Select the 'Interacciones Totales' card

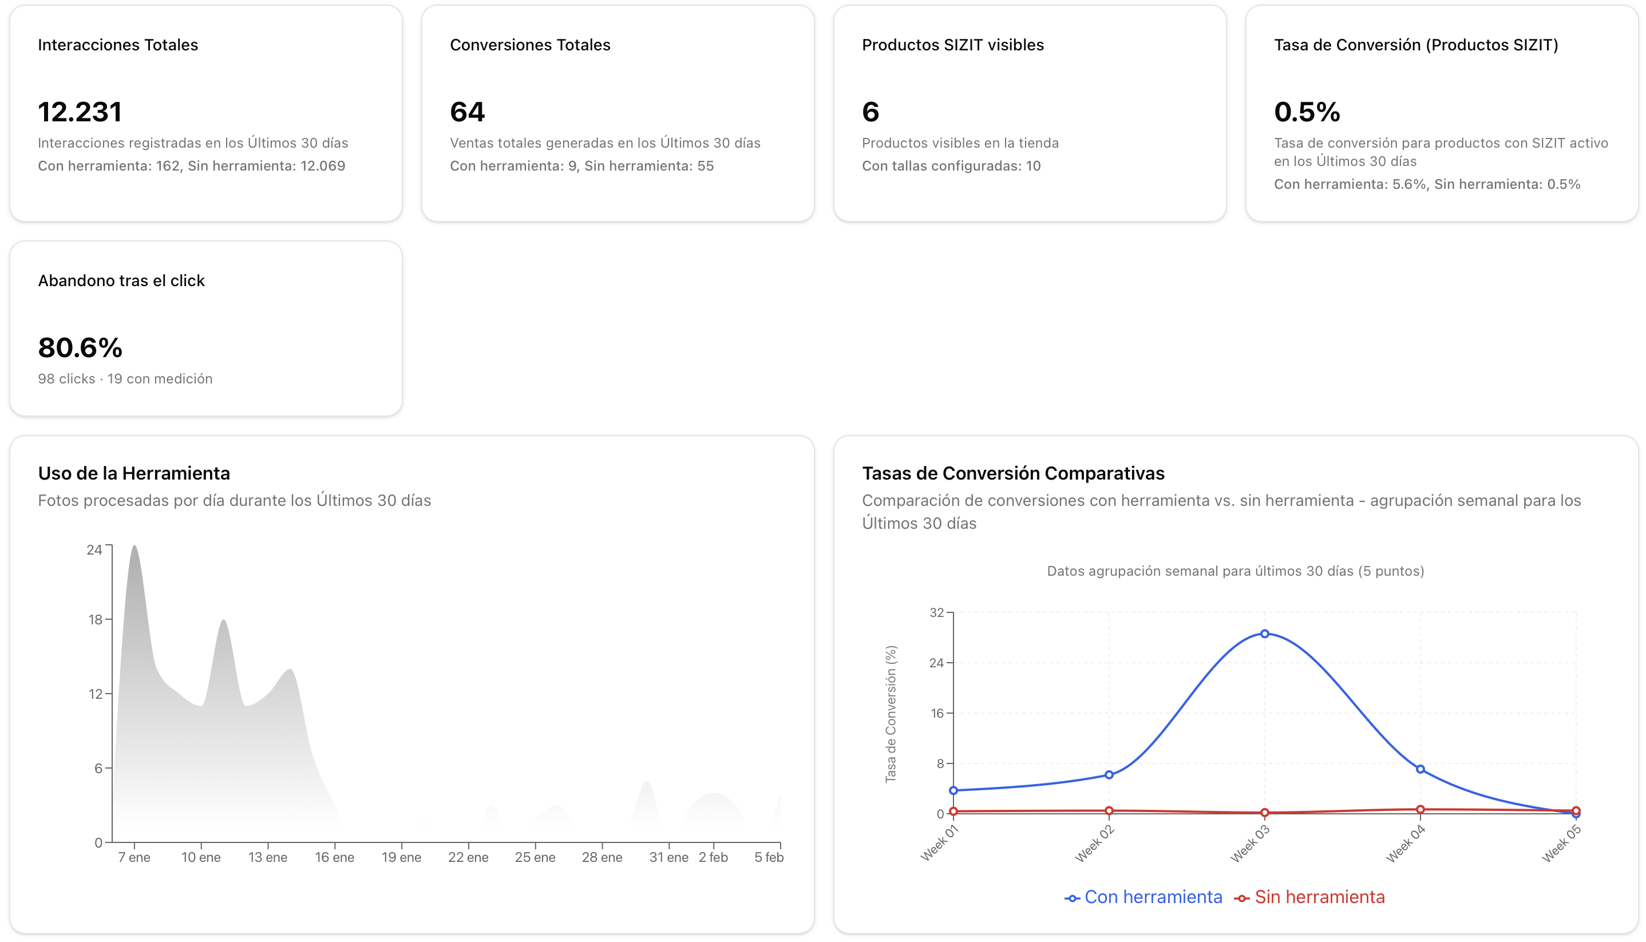click(206, 110)
